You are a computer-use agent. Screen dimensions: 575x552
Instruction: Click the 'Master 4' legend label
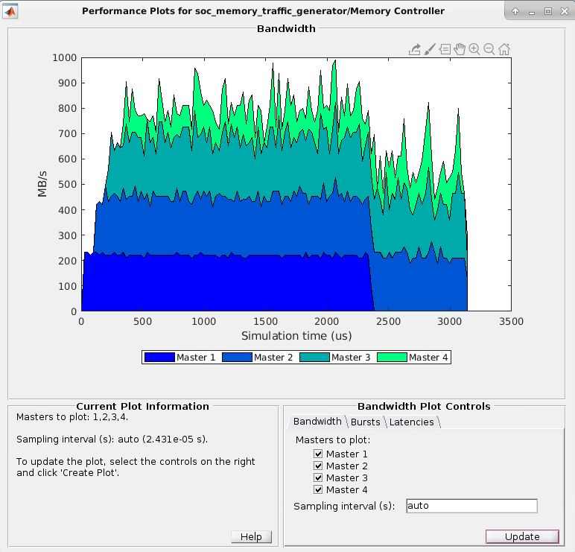[428, 358]
